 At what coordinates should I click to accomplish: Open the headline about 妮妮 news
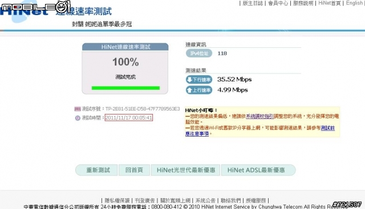[x=102, y=24]
